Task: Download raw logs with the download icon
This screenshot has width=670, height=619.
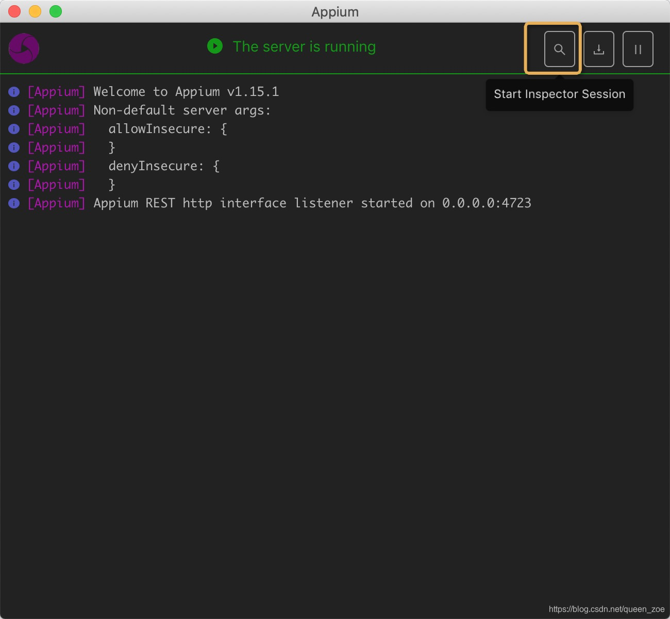Action: tap(598, 49)
